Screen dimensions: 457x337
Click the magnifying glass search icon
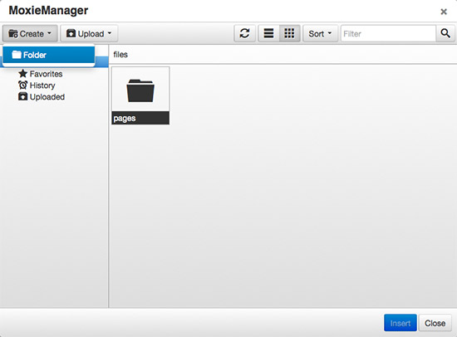[x=445, y=33]
